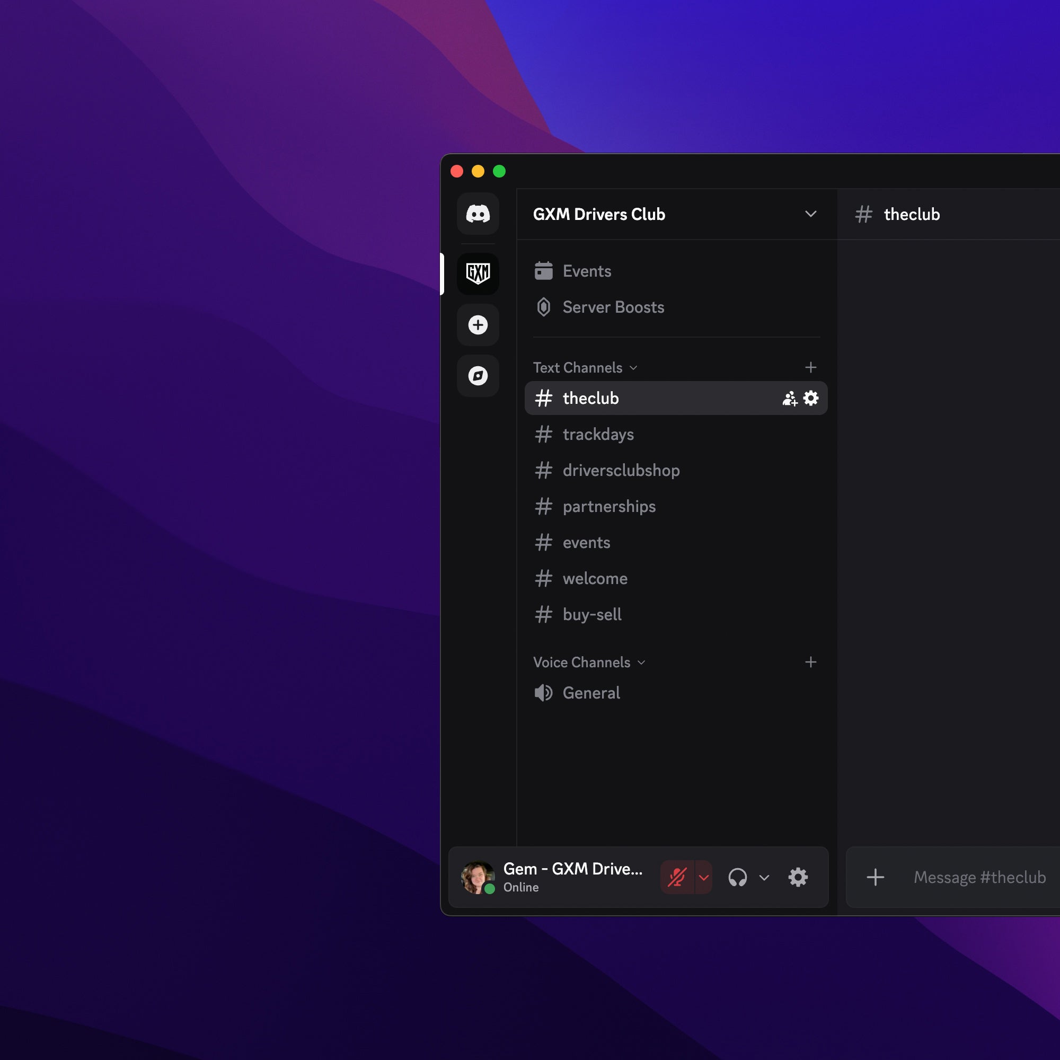Open User Settings gear icon
Screen dimensions: 1060x1060
[x=798, y=877]
